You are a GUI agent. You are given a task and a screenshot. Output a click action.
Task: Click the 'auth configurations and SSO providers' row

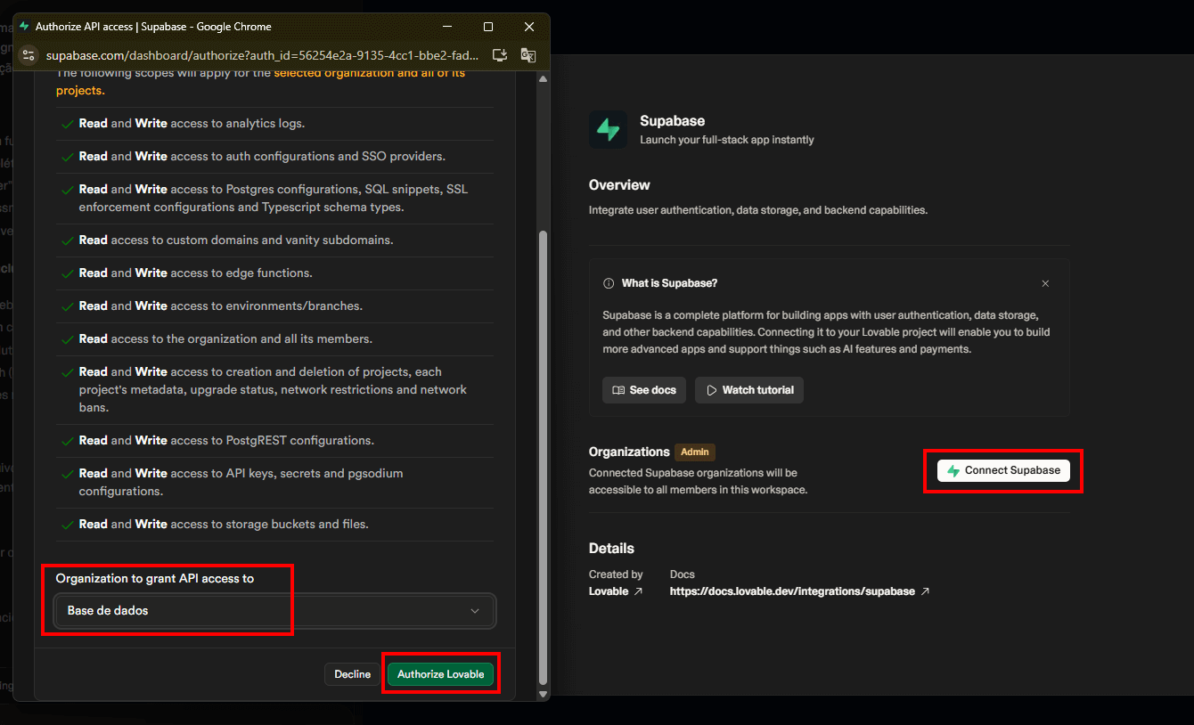click(x=274, y=157)
